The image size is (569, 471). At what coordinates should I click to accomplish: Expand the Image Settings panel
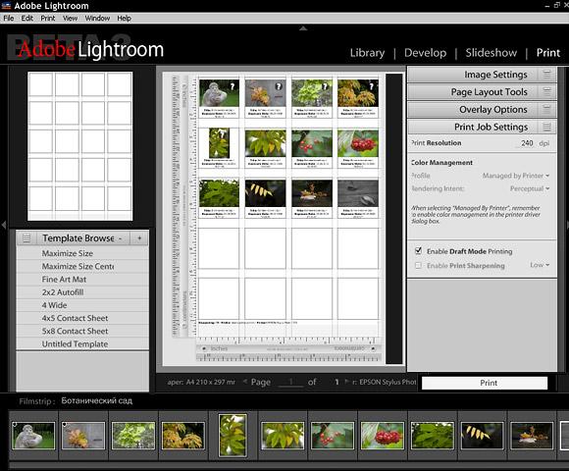[482, 75]
